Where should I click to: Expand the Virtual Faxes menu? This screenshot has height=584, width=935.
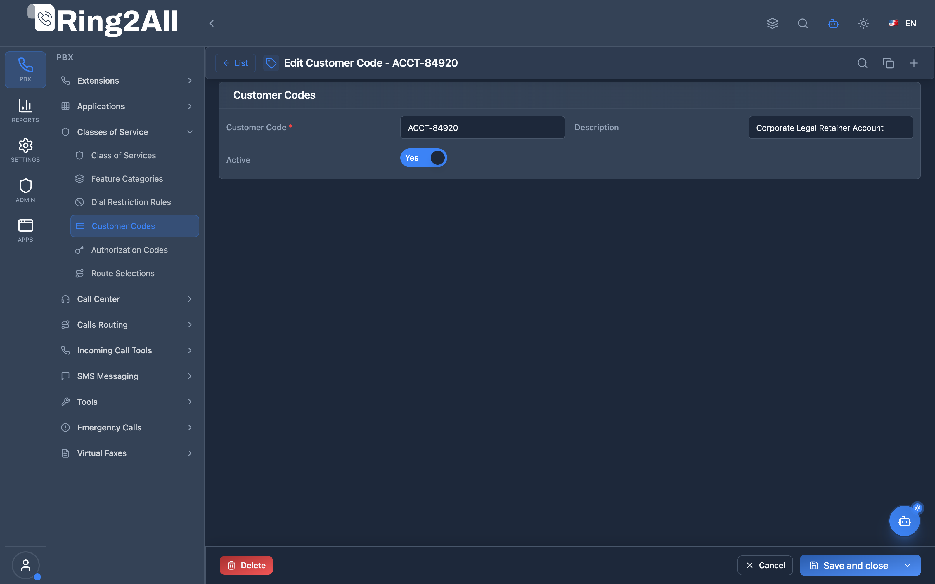[127, 453]
